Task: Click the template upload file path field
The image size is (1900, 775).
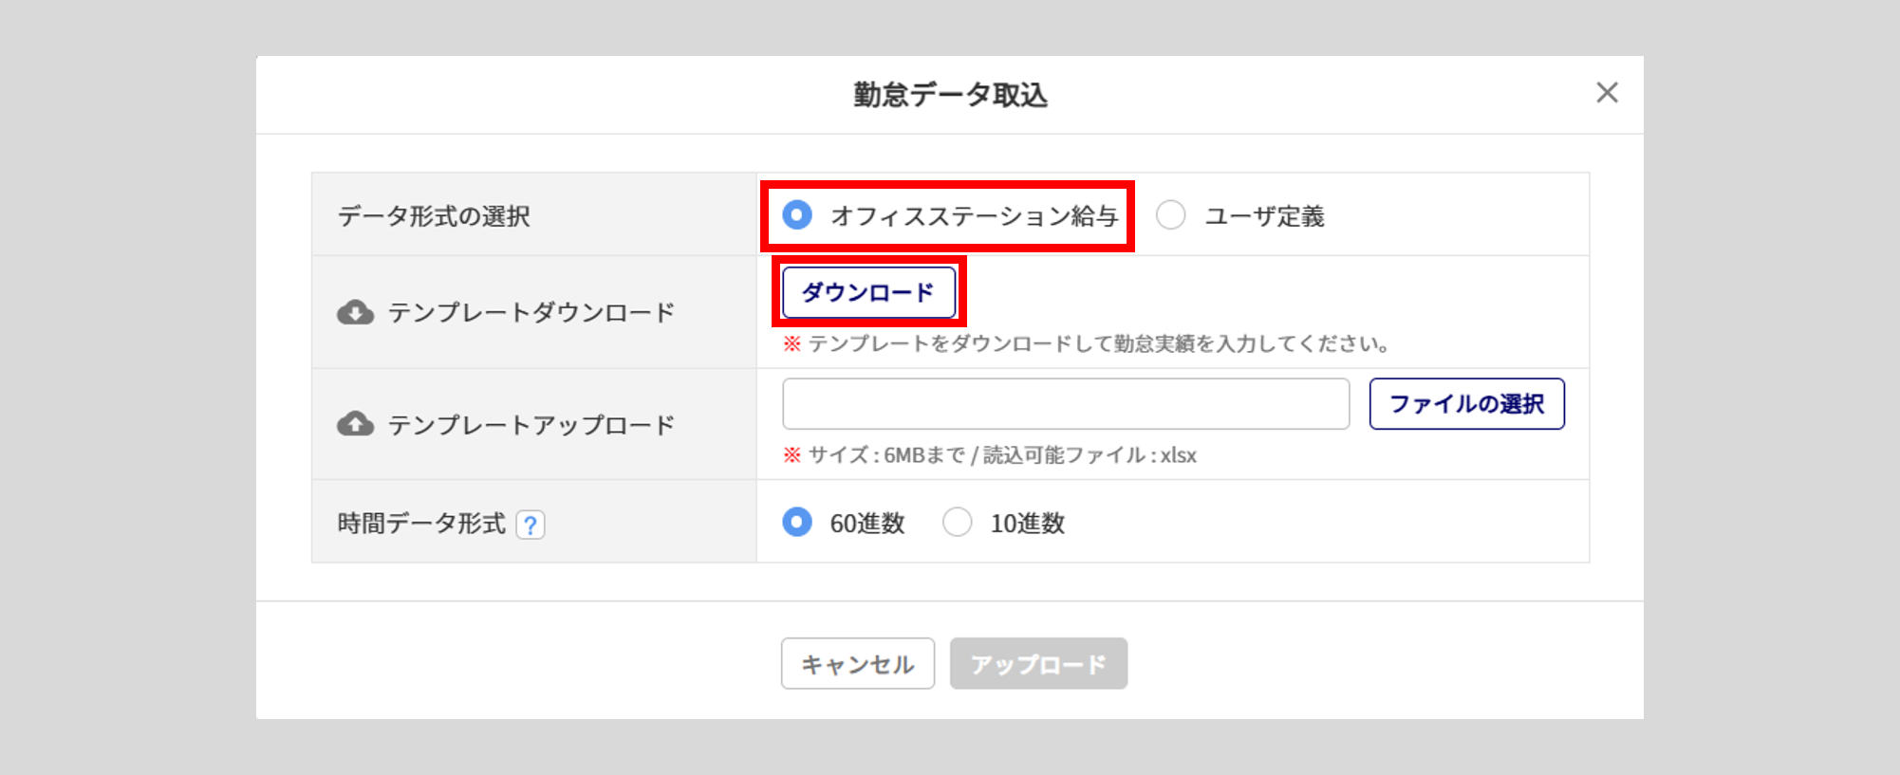Action: [1065, 404]
